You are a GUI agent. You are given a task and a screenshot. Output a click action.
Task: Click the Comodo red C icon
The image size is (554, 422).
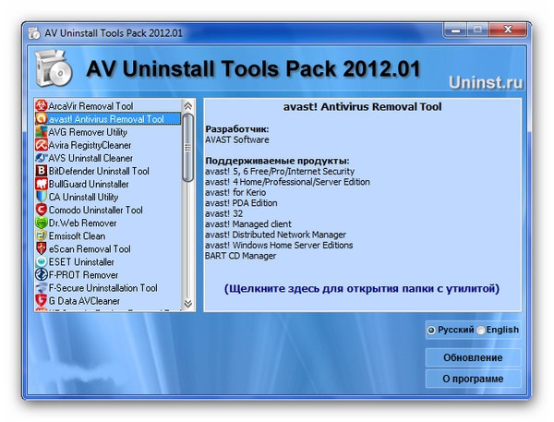(42, 210)
